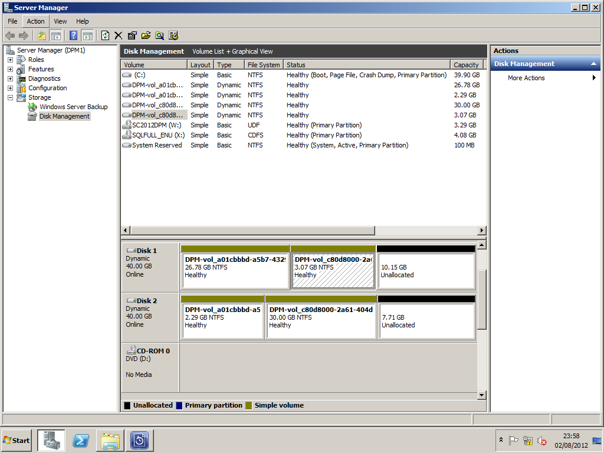Open the File menu
This screenshot has height=453, width=604.
(12, 21)
